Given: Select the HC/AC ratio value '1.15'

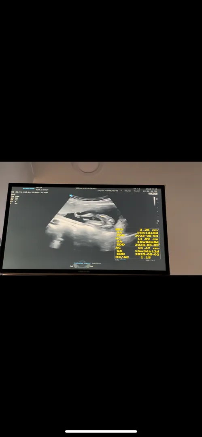Looking at the screenshot, I should pos(146,257).
